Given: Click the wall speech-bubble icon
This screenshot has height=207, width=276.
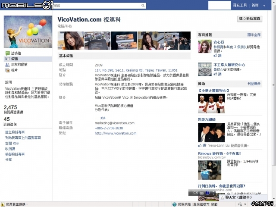Looking at the screenshot, I should tap(8, 53).
